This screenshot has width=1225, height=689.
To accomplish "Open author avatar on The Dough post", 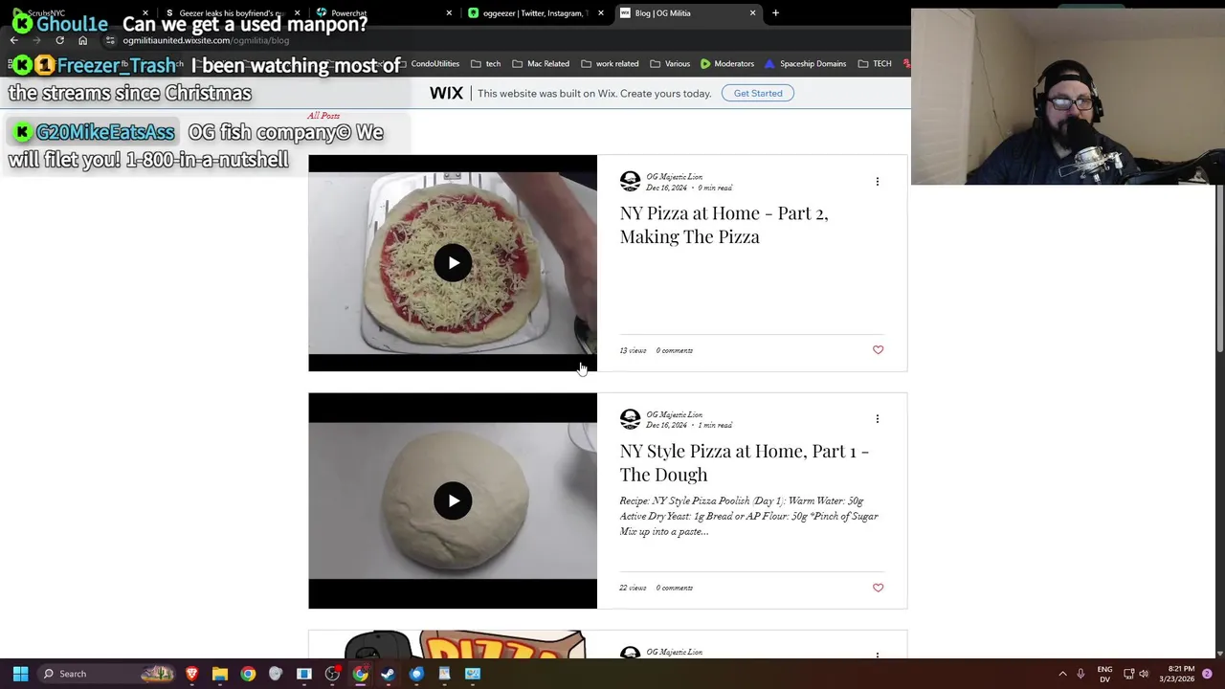I will [630, 419].
